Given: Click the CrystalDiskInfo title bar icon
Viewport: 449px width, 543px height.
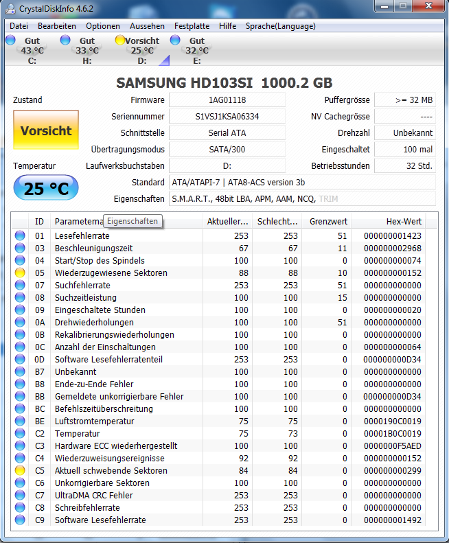Looking at the screenshot, I should pos(11,8).
